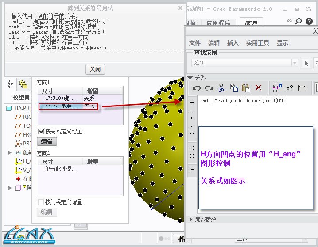This screenshot has height=247, width=318.
Task: Insert minus operator from the side palette
Action: coord(192,110)
